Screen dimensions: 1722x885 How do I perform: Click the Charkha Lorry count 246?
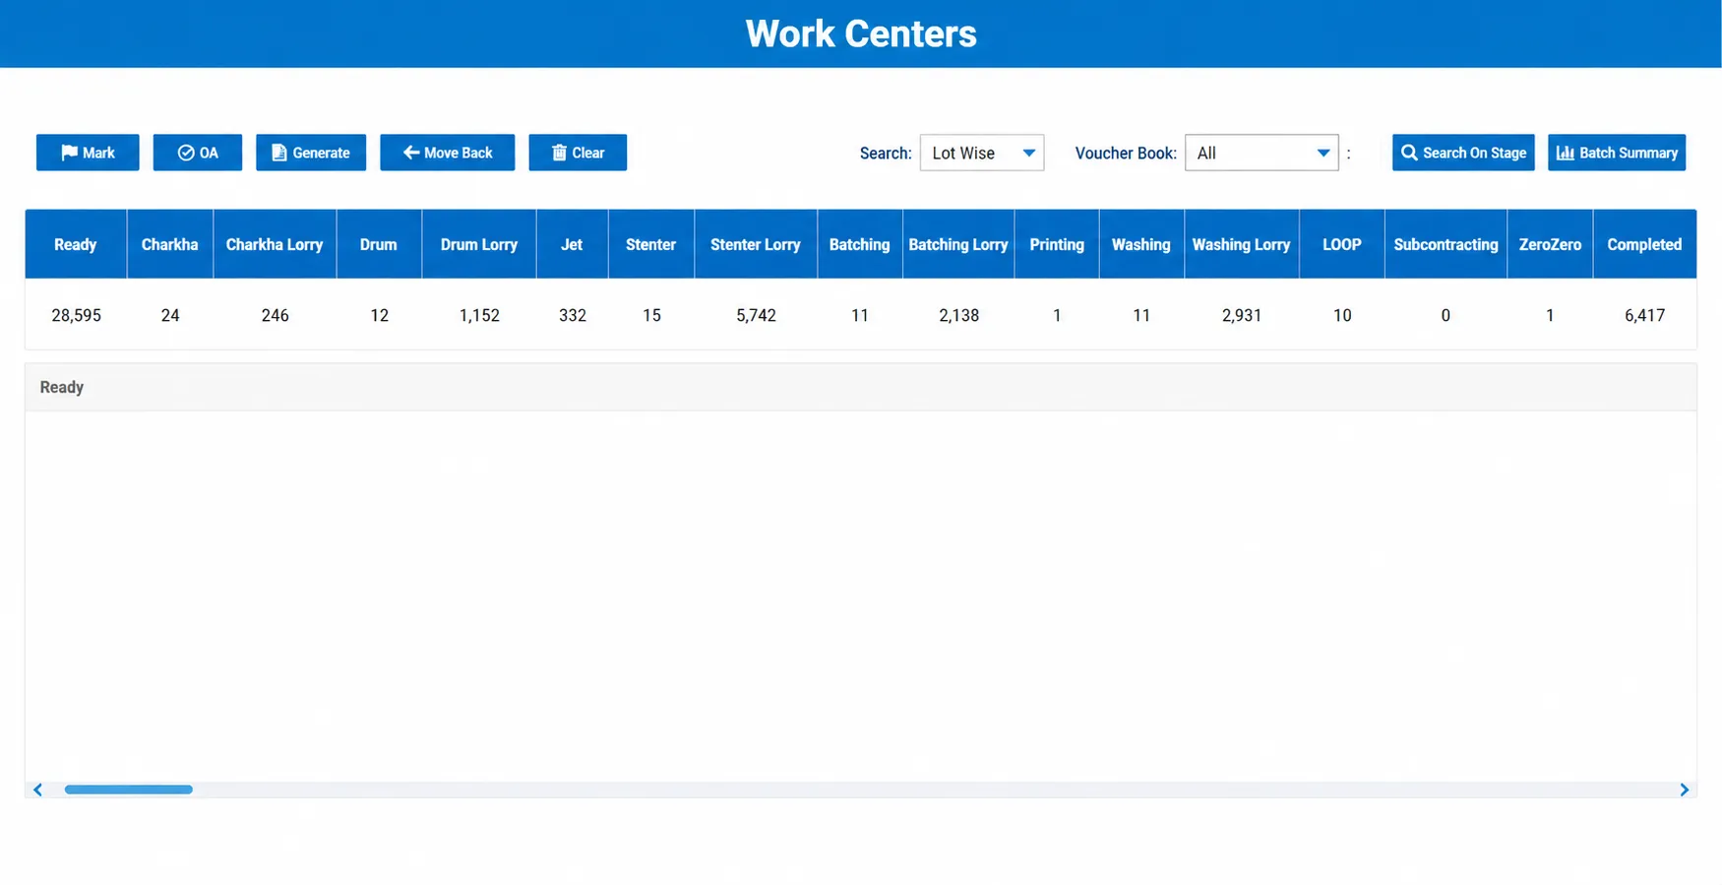276,315
